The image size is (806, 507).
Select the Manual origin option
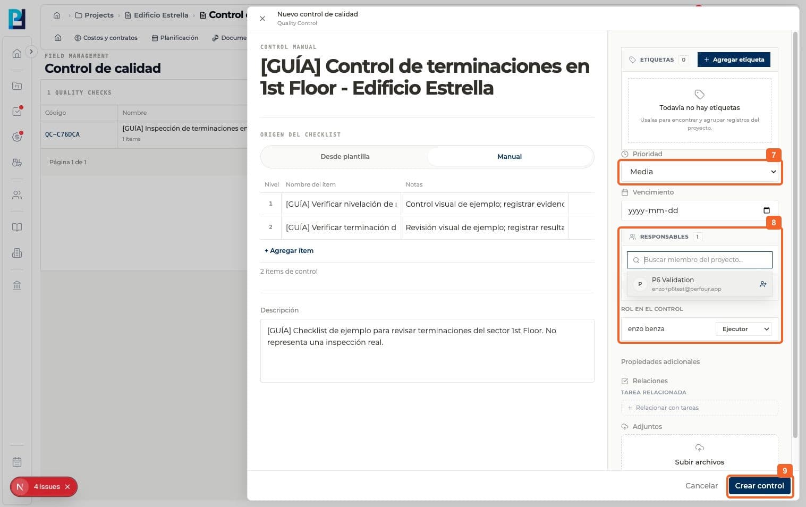(x=510, y=157)
